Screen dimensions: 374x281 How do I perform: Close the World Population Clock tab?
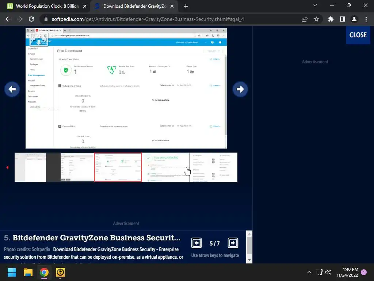[85, 6]
